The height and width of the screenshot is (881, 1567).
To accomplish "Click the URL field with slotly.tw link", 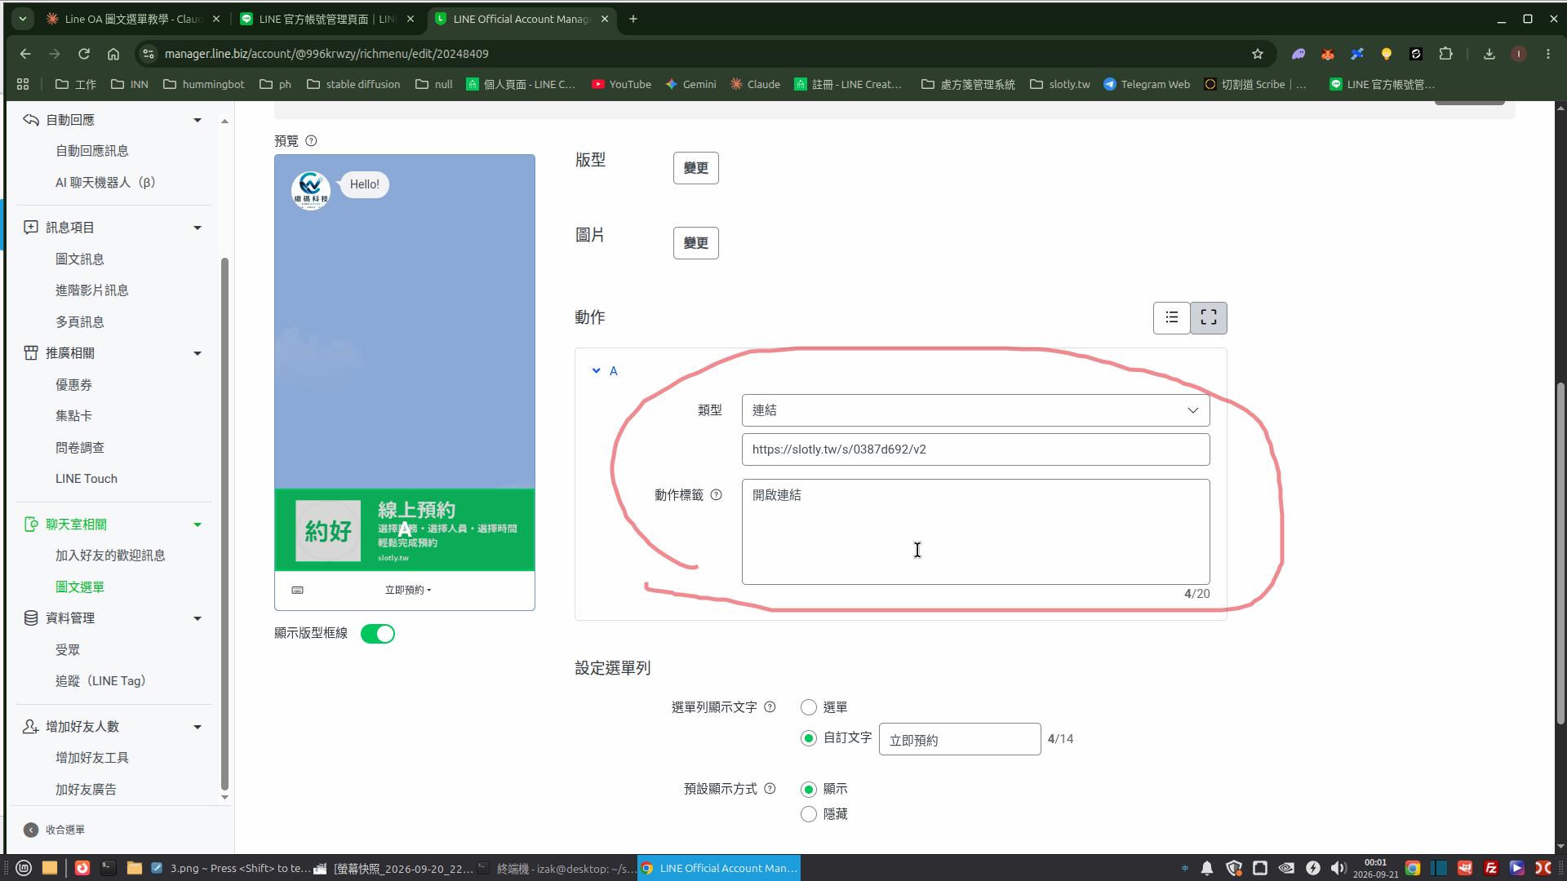I will click(x=975, y=449).
